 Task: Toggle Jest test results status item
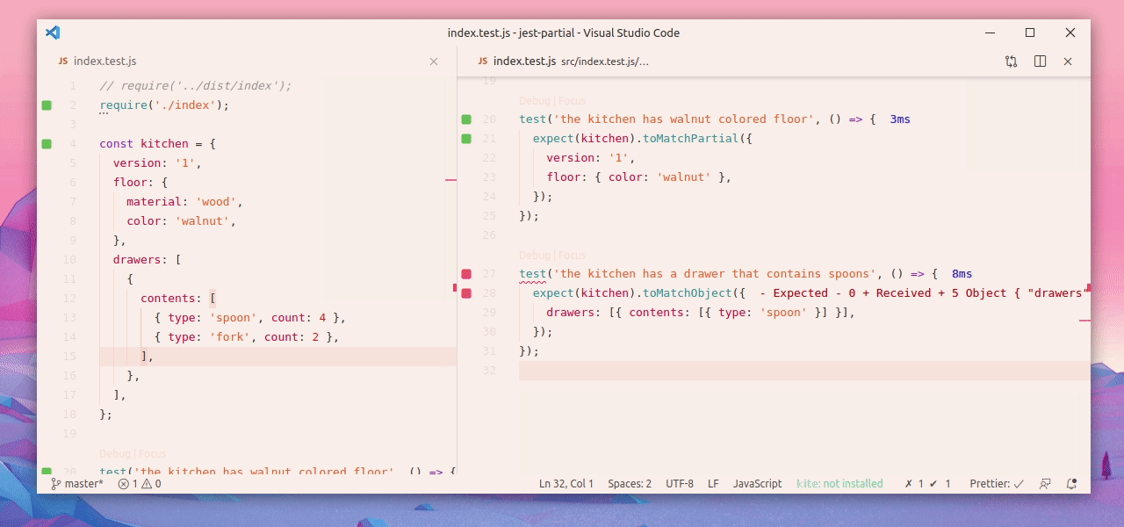click(x=928, y=483)
